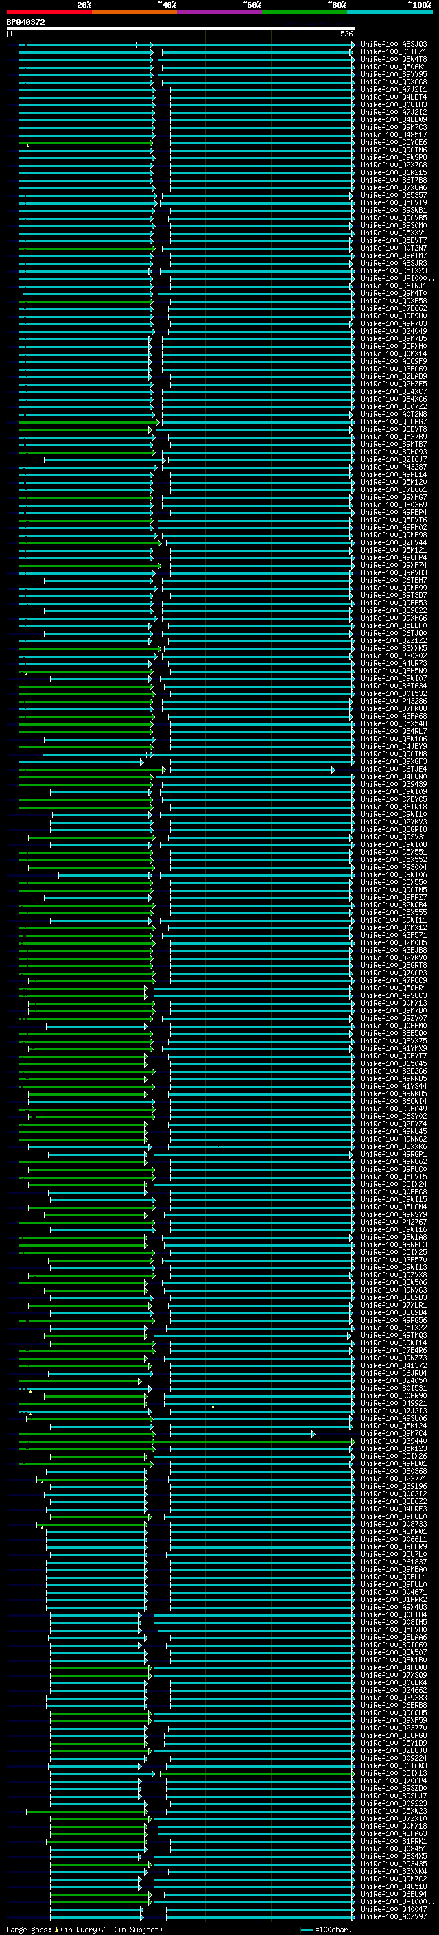The height and width of the screenshot is (1935, 439).
Task: Select label UniRef100_C7DYC5
Action: point(394,799)
